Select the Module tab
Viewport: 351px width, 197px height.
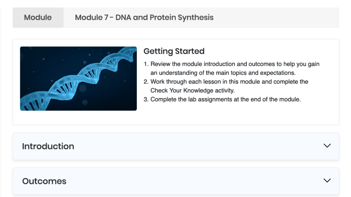(38, 18)
